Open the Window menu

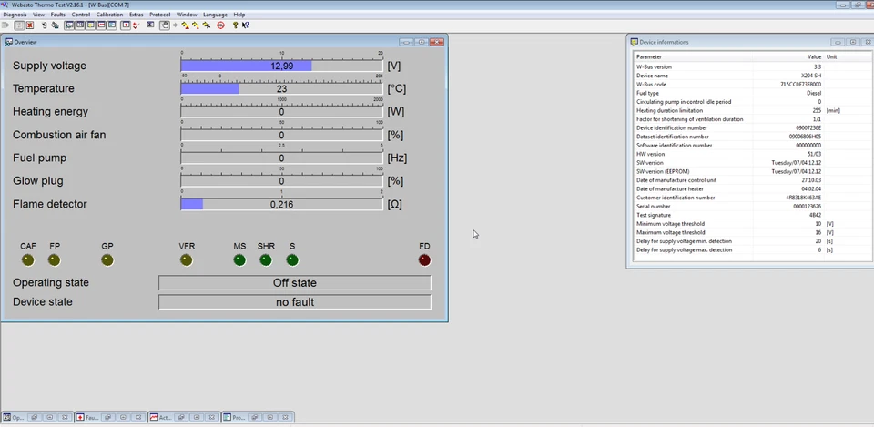187,15
